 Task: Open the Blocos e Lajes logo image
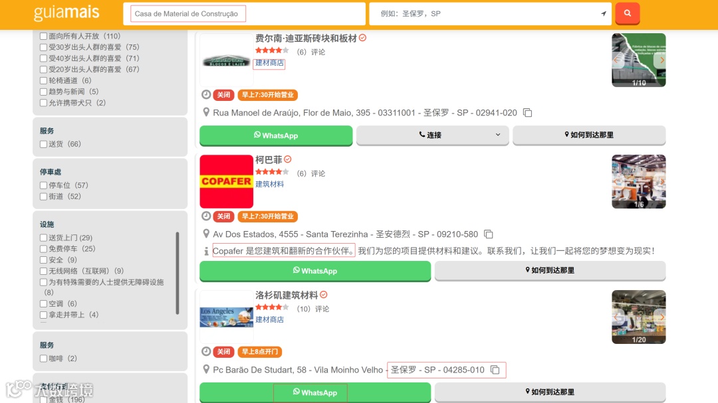226,60
